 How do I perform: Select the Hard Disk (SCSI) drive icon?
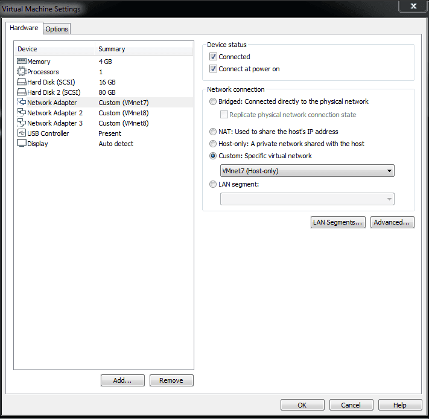click(x=22, y=82)
